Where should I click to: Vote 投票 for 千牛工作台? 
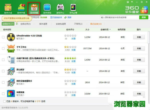[x=73, y=50]
